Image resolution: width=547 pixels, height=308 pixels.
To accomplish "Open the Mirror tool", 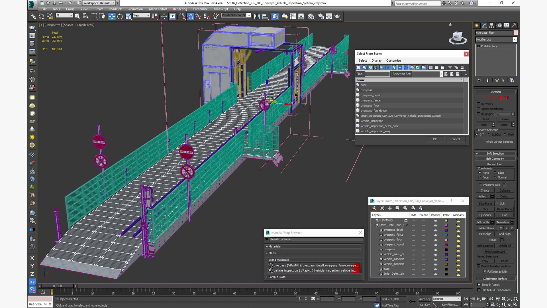I will 257,16.
